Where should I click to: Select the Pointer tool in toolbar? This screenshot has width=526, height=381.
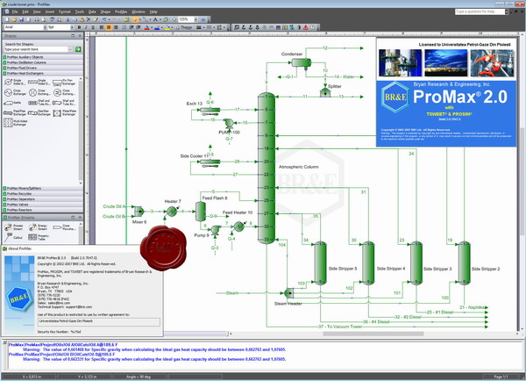pos(135,19)
